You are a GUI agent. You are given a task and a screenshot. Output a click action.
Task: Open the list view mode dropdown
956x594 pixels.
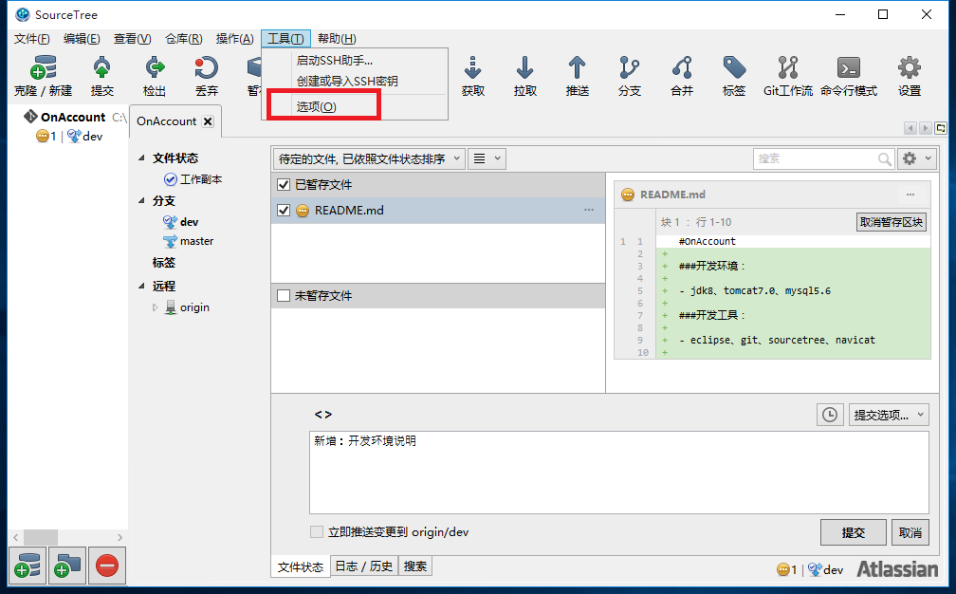click(487, 159)
